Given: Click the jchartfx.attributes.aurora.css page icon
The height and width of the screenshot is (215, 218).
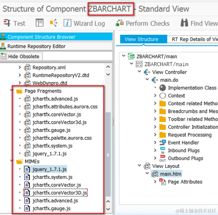Looking at the screenshot, I should tap(27, 107).
